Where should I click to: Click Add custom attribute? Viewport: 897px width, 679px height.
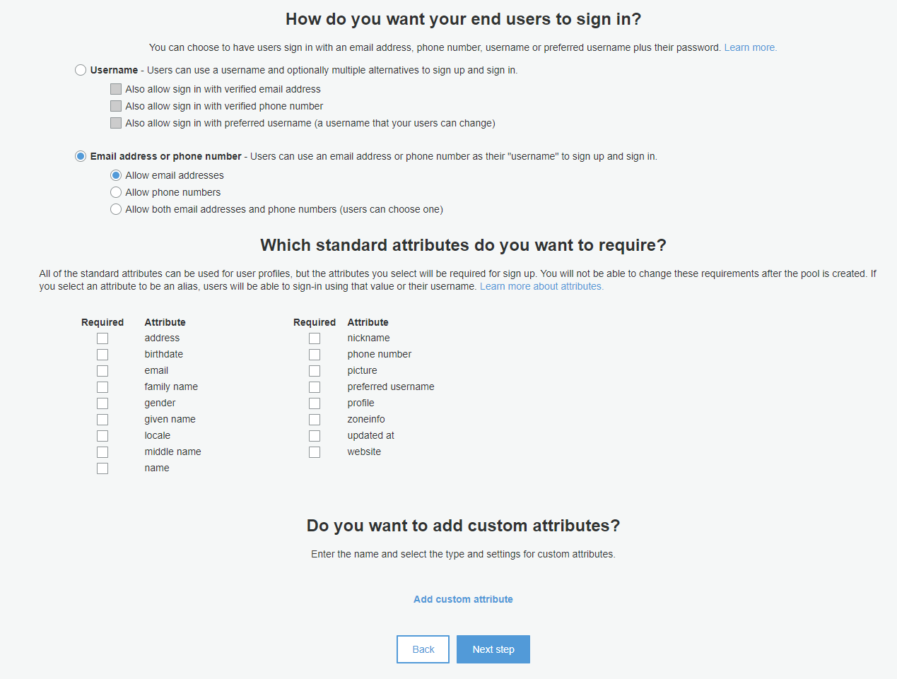(463, 599)
